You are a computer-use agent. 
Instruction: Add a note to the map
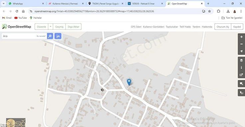(x=241, y=84)
